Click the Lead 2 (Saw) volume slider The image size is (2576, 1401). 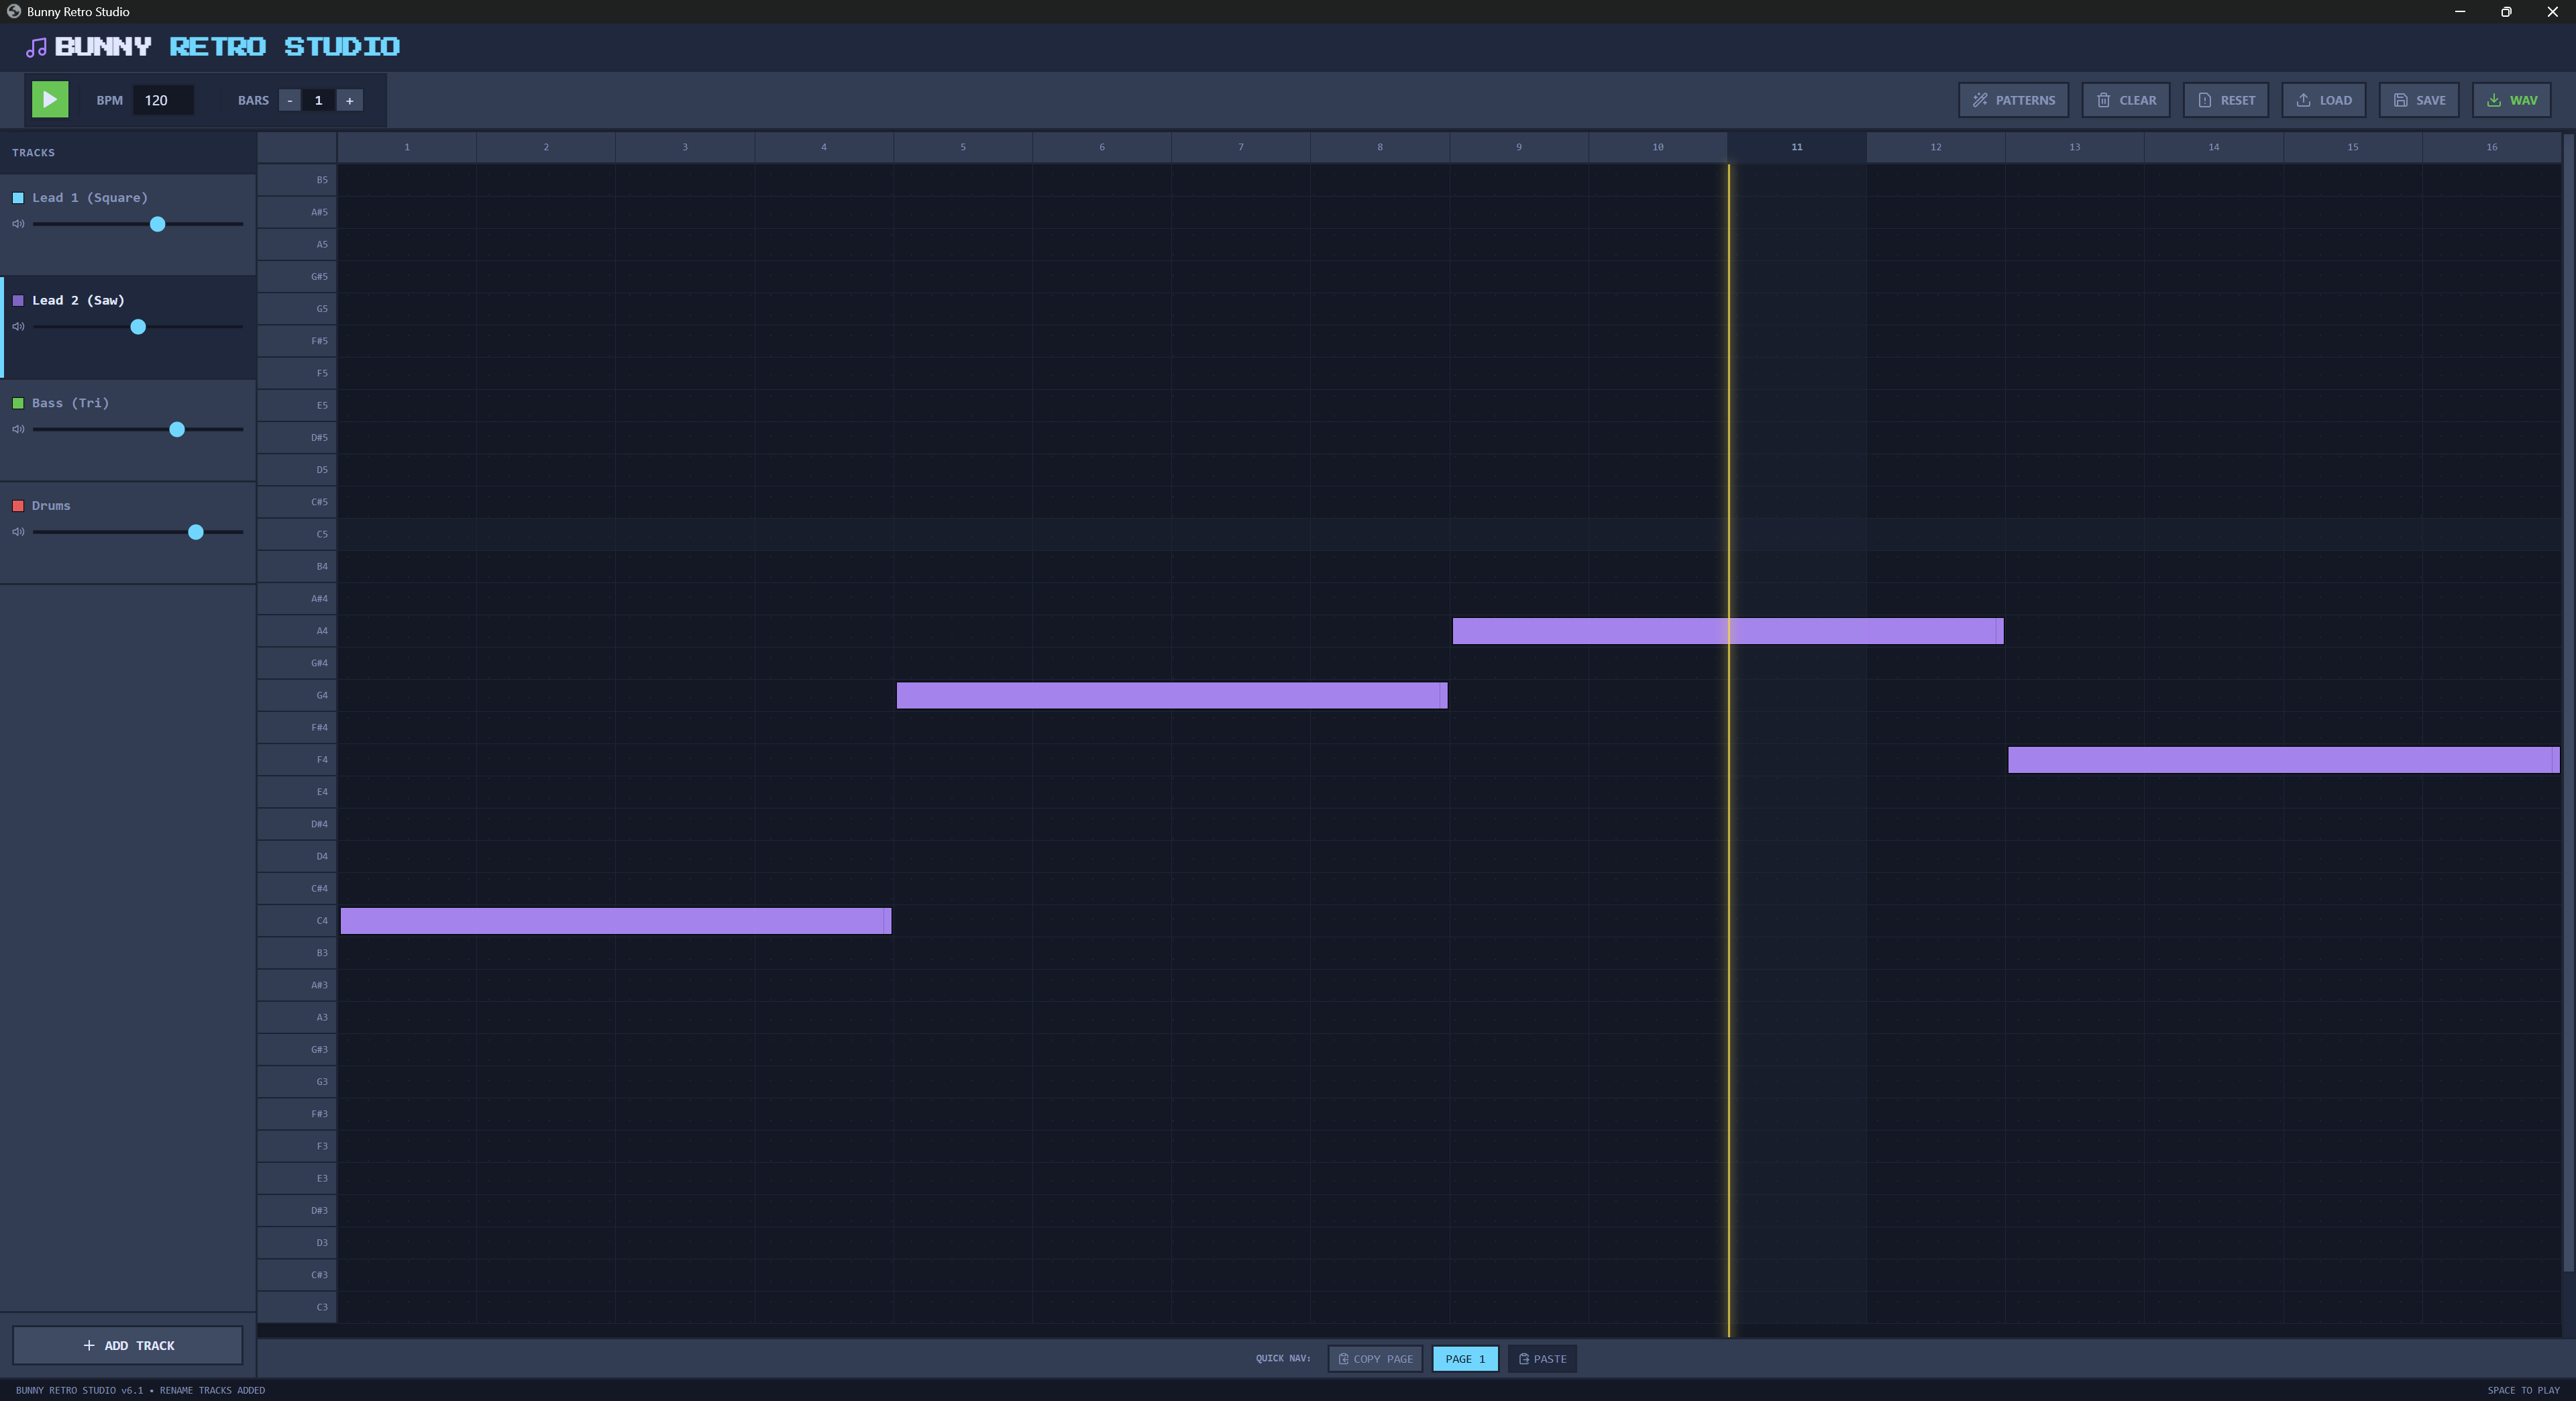click(x=138, y=327)
